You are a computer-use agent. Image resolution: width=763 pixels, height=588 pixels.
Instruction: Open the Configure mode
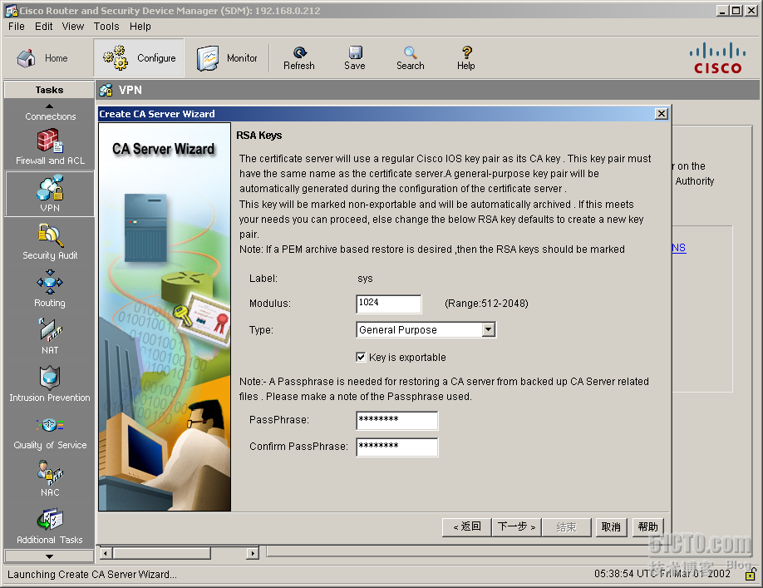(139, 58)
